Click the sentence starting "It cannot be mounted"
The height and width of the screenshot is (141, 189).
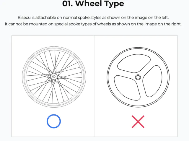[93, 24]
